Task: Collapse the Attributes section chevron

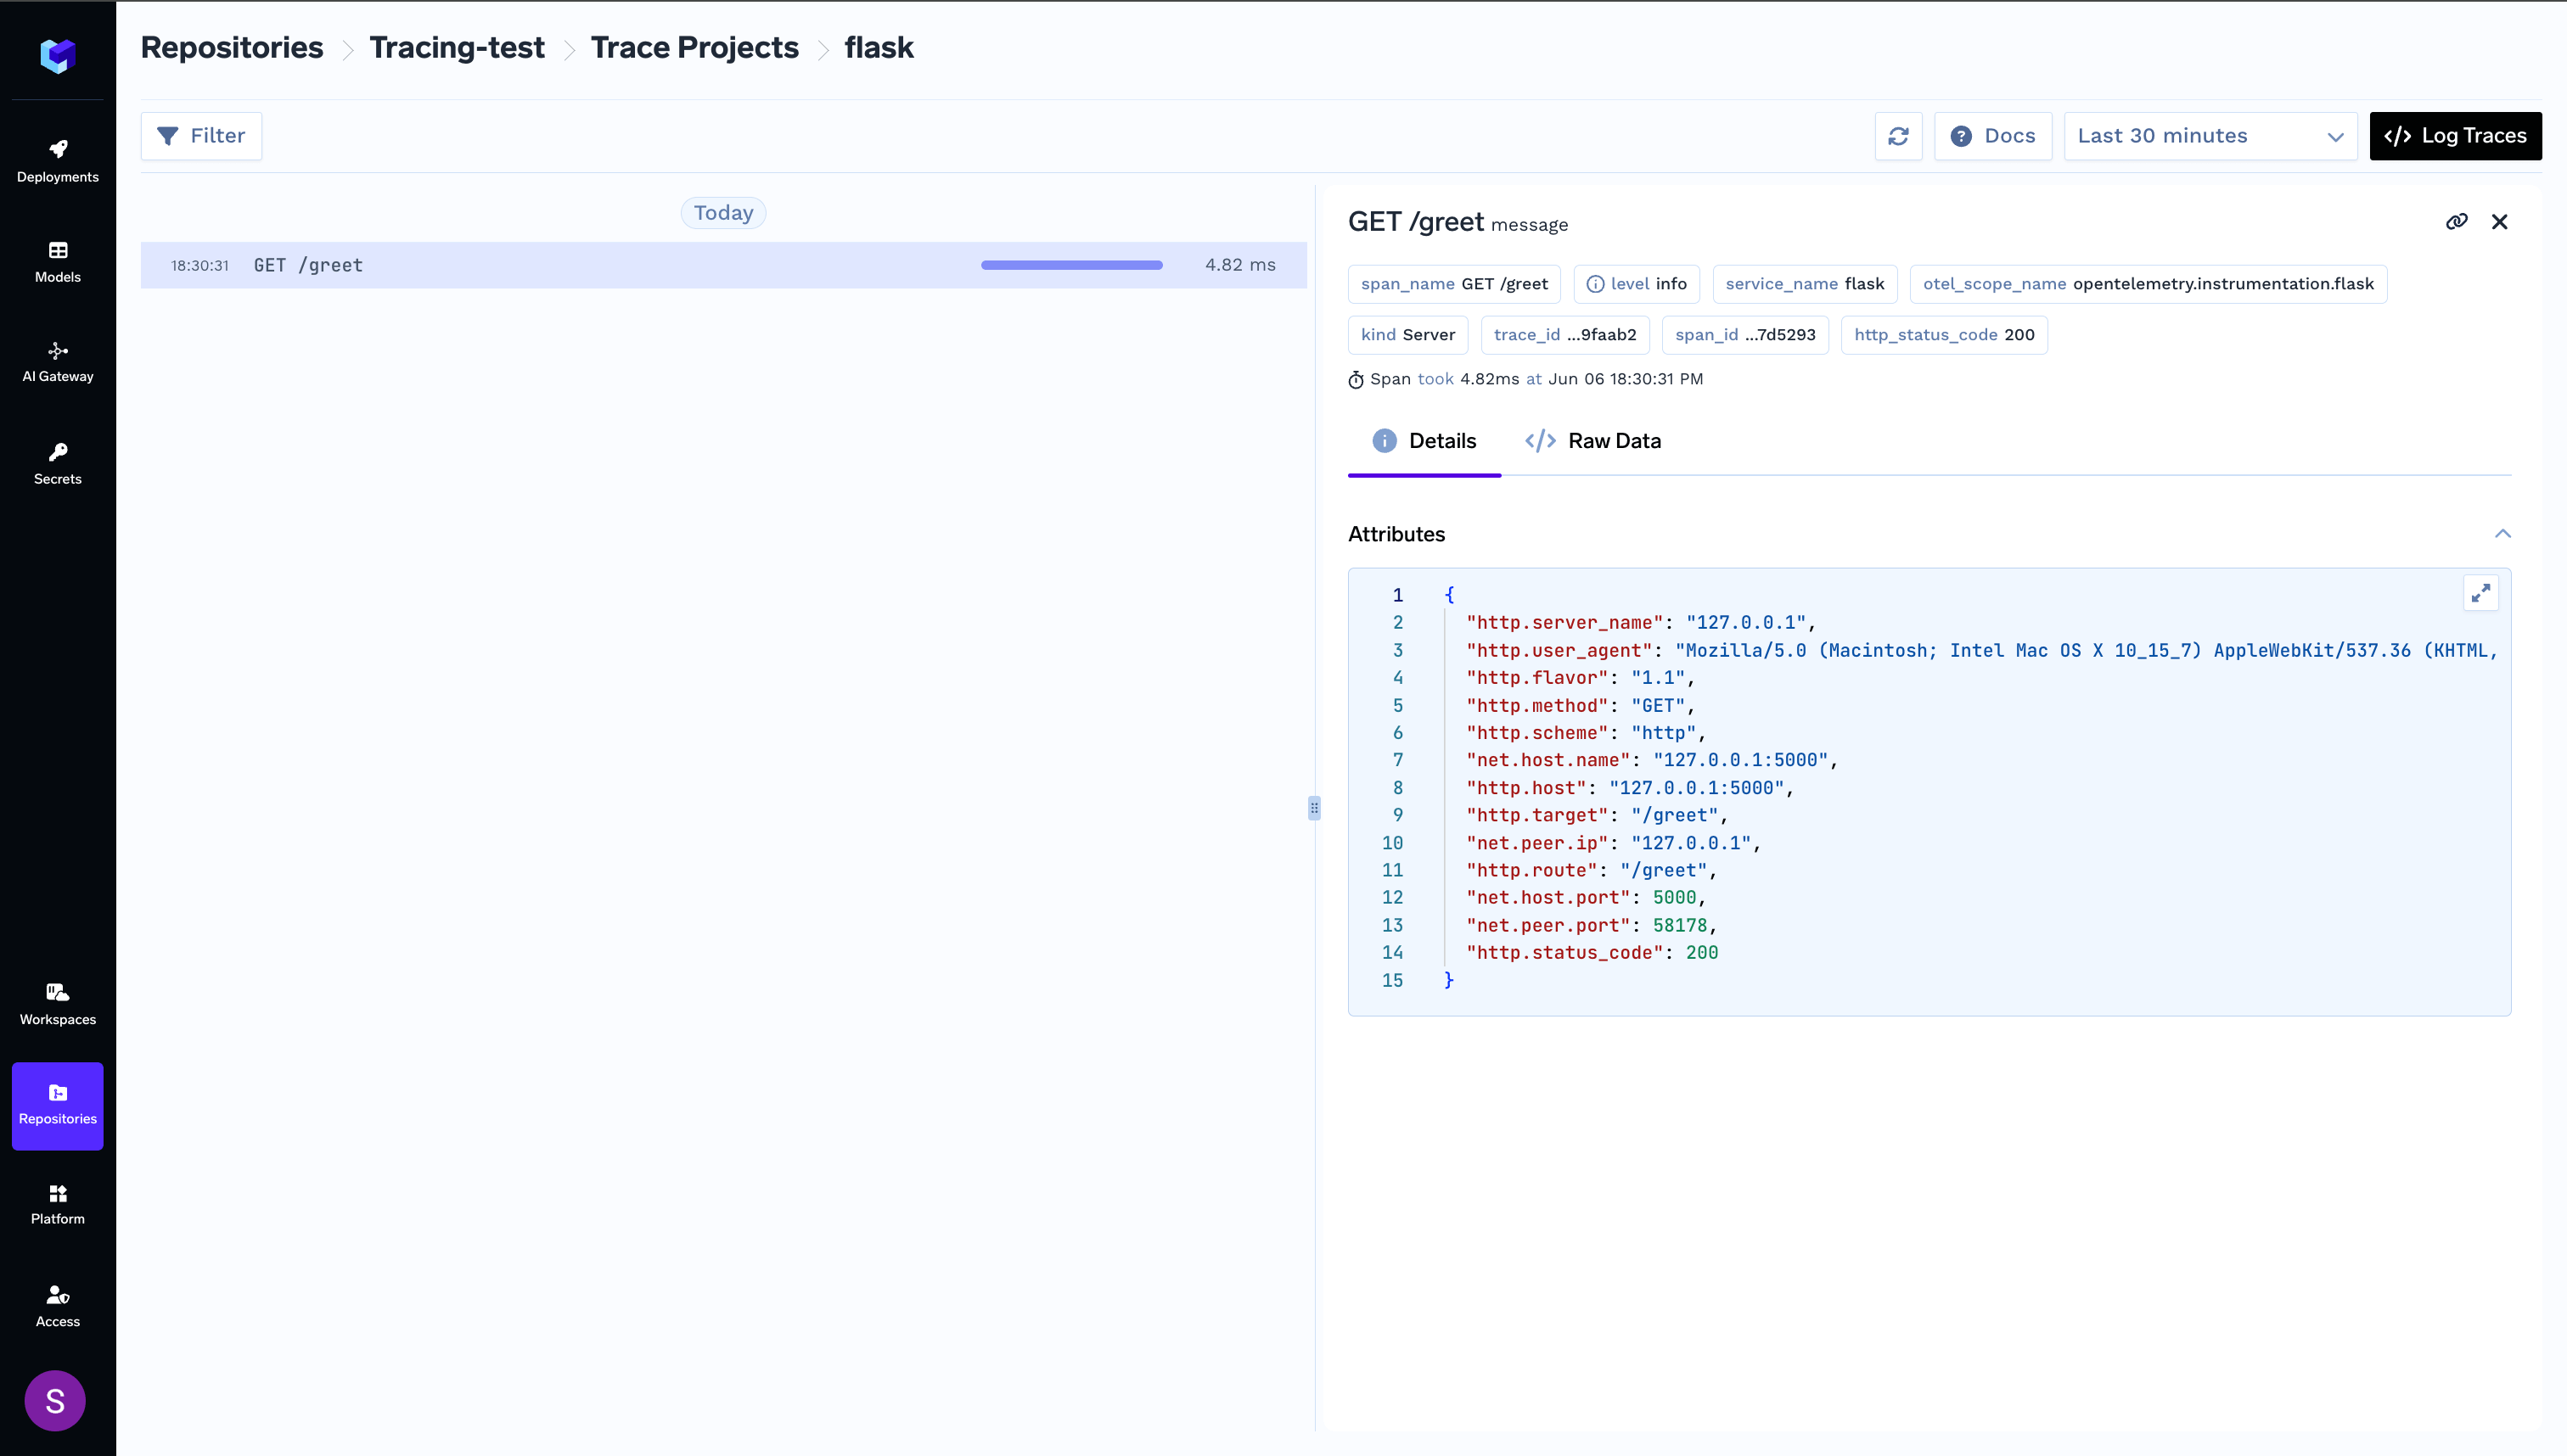Action: (x=2502, y=534)
